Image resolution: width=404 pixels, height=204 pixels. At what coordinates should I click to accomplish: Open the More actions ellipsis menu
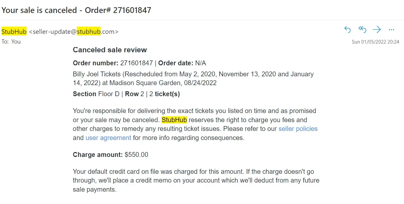pos(392,30)
